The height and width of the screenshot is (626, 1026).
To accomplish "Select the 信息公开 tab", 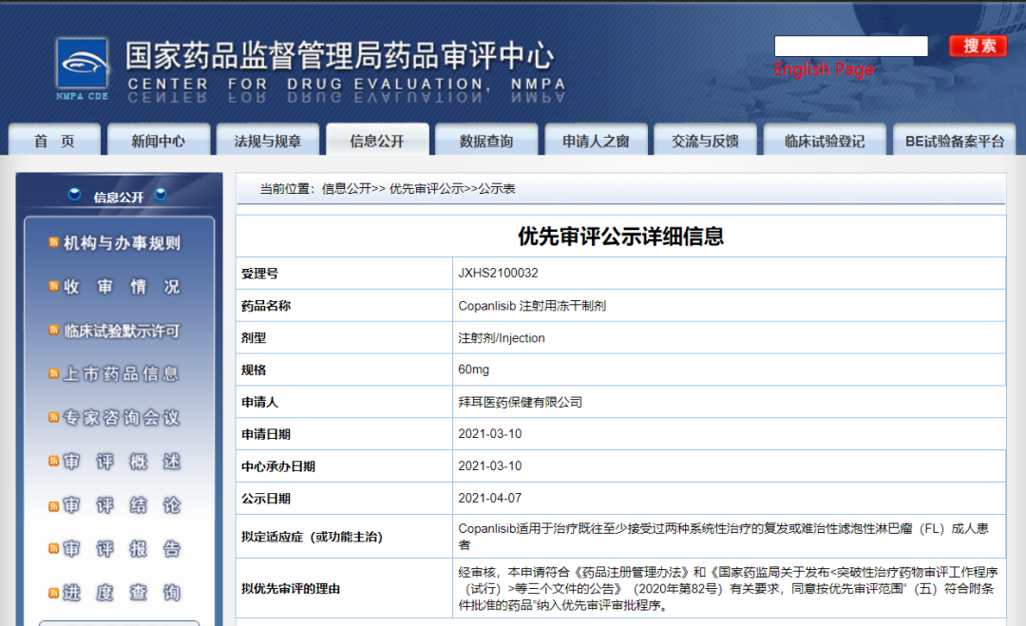I will 377,140.
